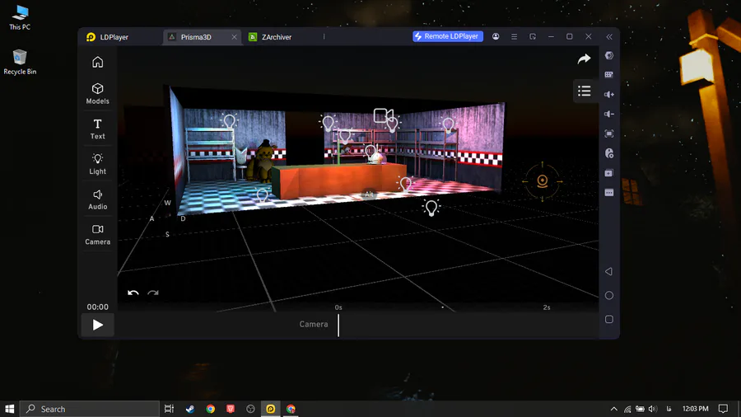Show hidden system tray icons
The width and height of the screenshot is (741, 417).
click(x=613, y=409)
